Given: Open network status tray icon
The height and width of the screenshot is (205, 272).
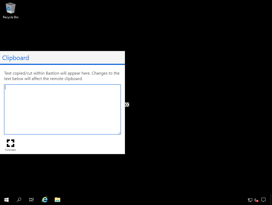Looking at the screenshot, I should pyautogui.click(x=250, y=200).
